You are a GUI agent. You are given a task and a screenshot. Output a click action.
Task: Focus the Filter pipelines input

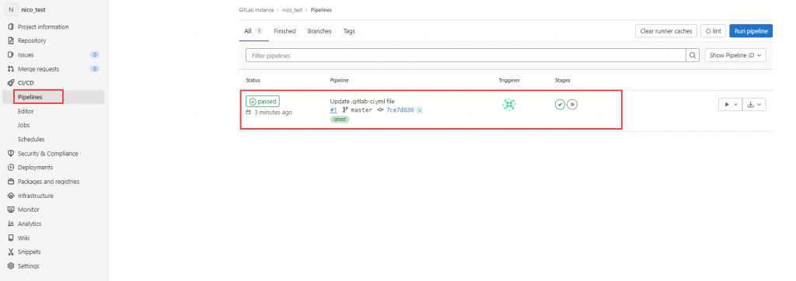pyautogui.click(x=466, y=55)
